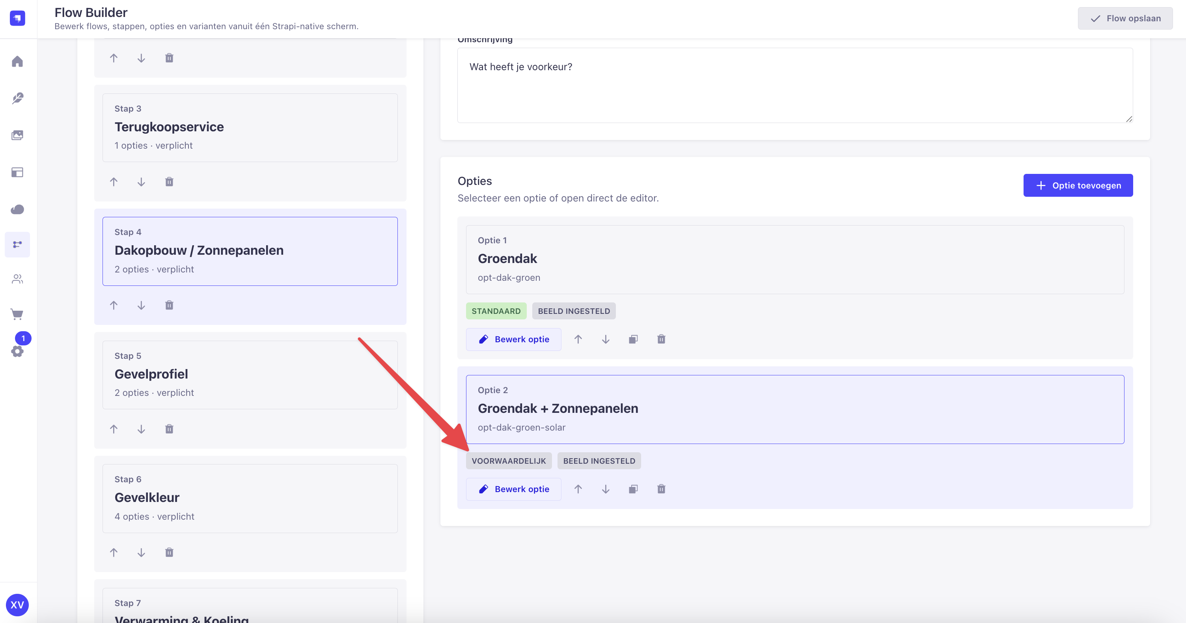
Task: Focus the Omschrijving text area
Action: click(x=795, y=85)
